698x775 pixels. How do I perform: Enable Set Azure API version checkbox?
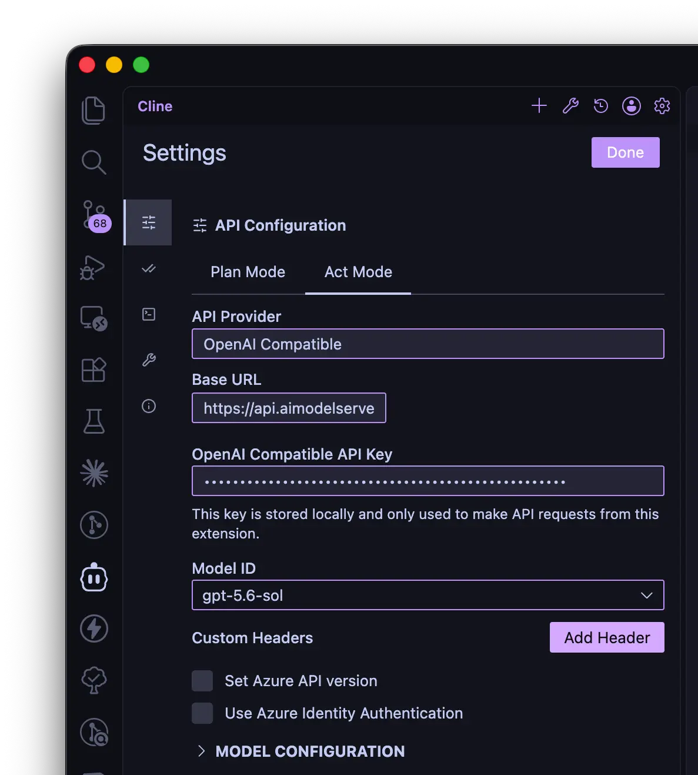coord(202,681)
